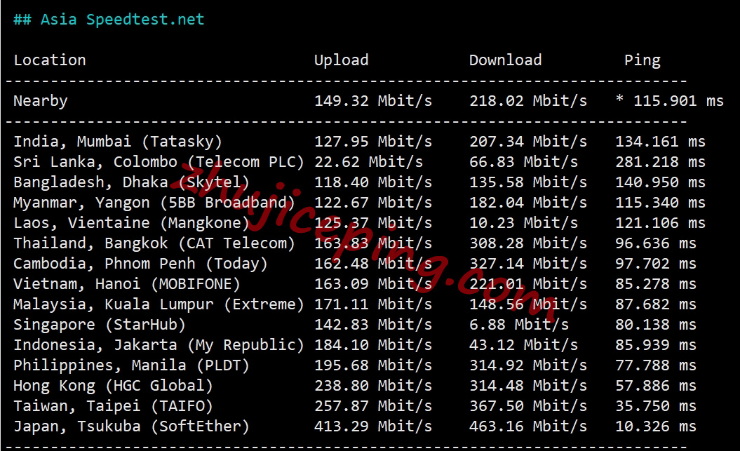Click Kuala Lumpur upload value 171.11 Mbit/s
The image size is (740, 451).
[x=373, y=303]
